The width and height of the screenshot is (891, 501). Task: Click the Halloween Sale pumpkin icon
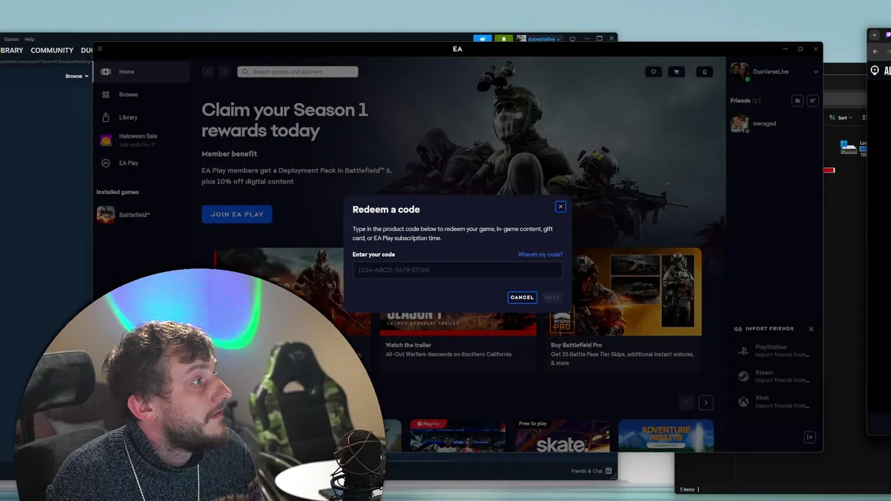pyautogui.click(x=106, y=141)
